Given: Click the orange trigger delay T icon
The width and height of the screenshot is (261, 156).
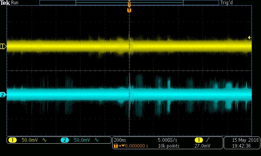Looking at the screenshot, I should click(116, 146).
